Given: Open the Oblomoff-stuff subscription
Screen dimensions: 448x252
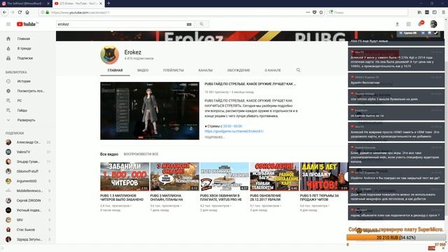Looking at the screenshot, I should coord(28,171).
